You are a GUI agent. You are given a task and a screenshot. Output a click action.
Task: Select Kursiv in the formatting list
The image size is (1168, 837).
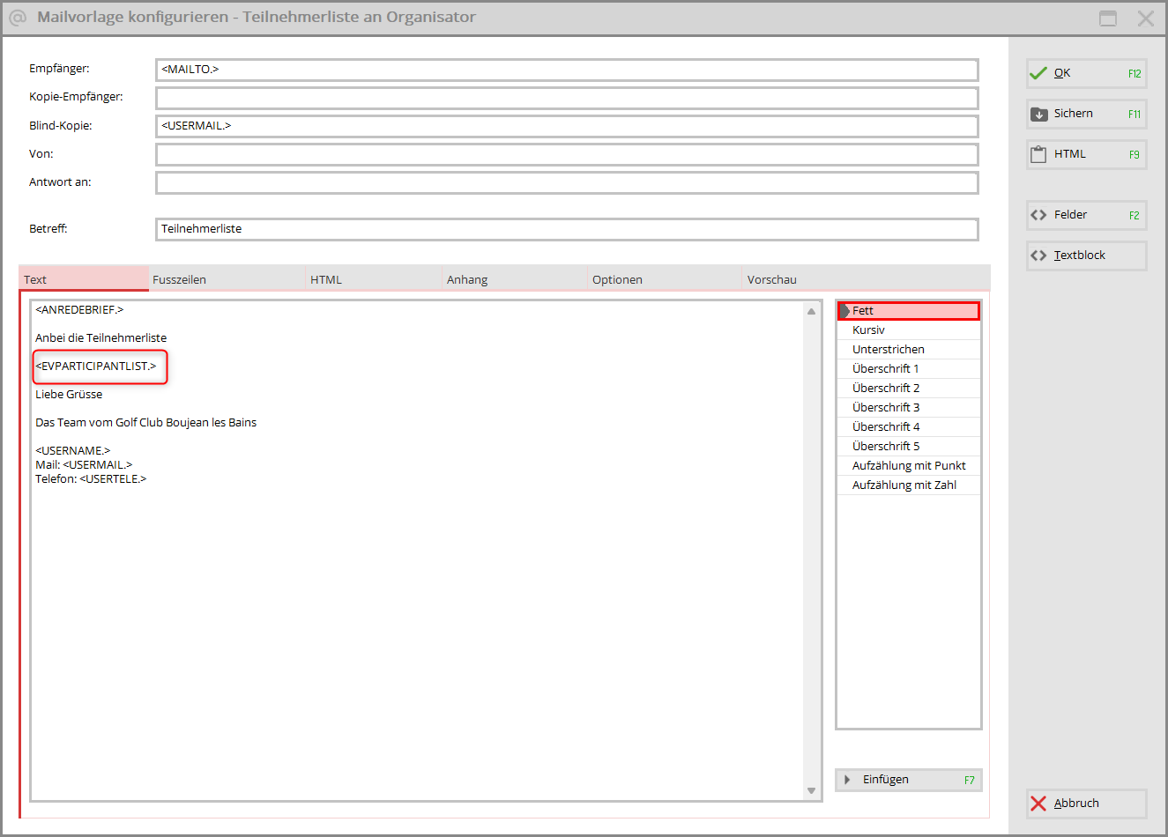pos(869,330)
